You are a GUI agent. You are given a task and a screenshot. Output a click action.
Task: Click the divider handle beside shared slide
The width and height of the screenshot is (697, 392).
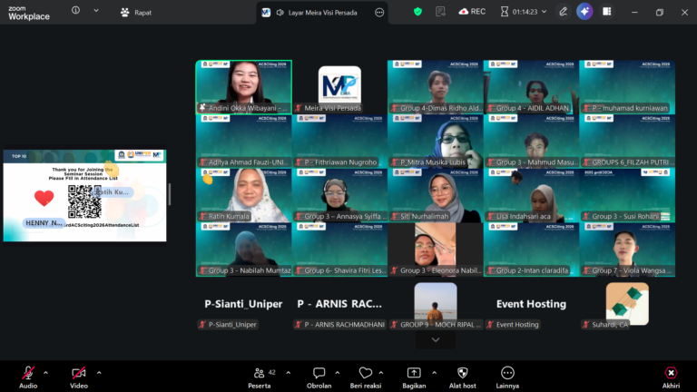point(170,195)
